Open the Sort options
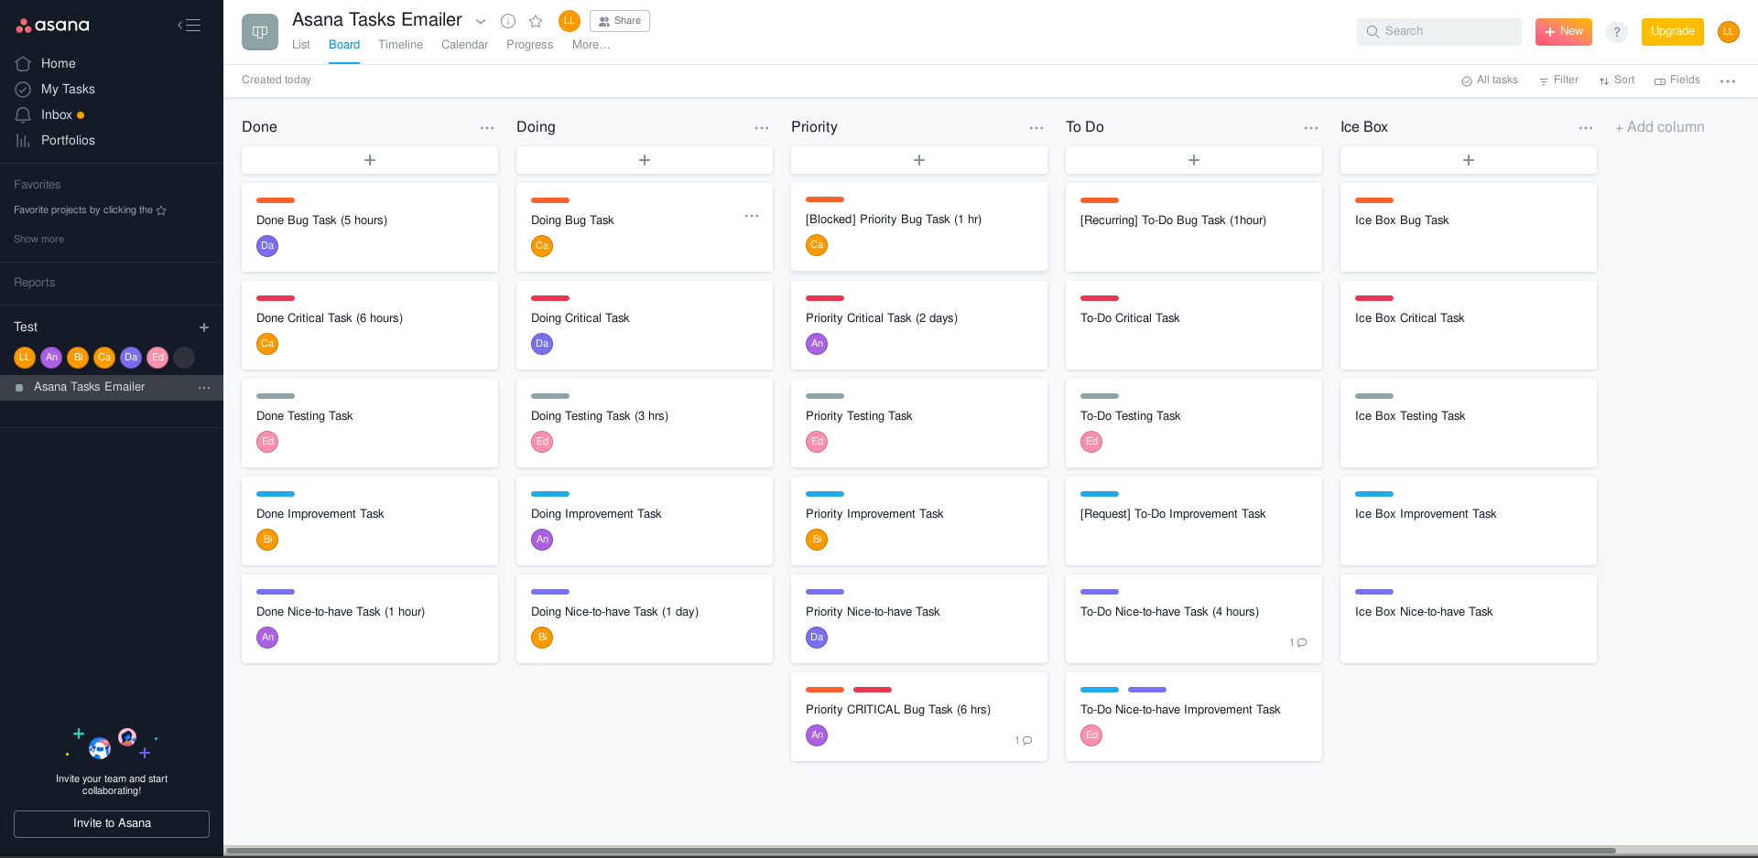Screen dimensions: 1758x858 coord(1617,80)
